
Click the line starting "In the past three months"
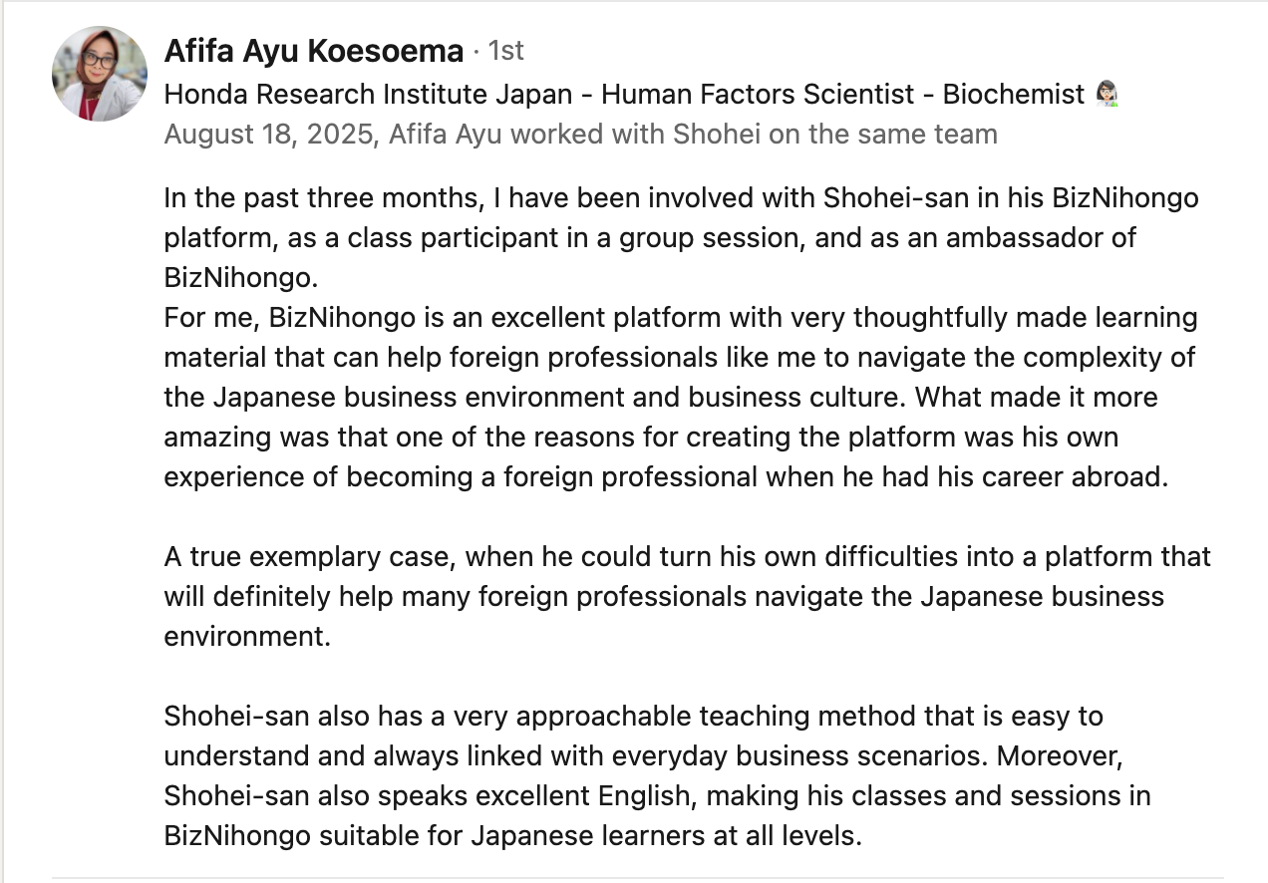click(681, 197)
